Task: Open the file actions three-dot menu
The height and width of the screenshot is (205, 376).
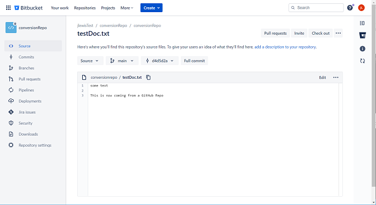Action: point(336,78)
